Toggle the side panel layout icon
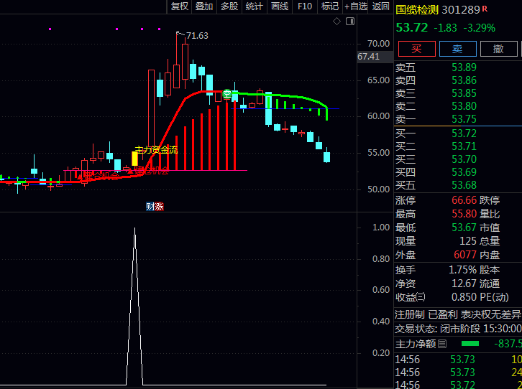522x389 pixels. [x=350, y=22]
